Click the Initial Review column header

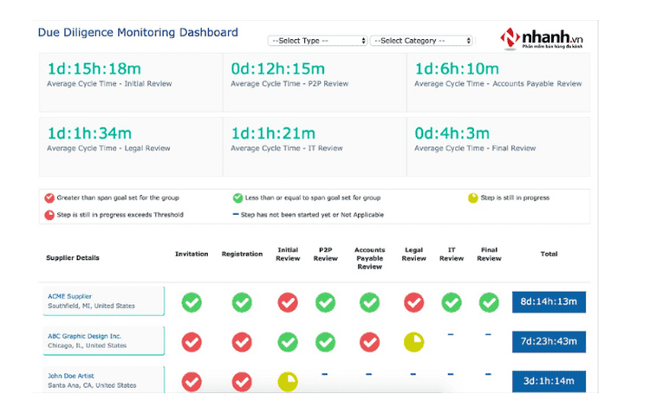point(288,254)
